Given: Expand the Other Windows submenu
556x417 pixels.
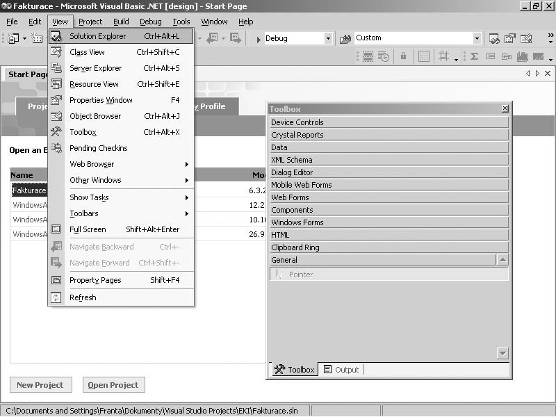Looking at the screenshot, I should pos(121,180).
